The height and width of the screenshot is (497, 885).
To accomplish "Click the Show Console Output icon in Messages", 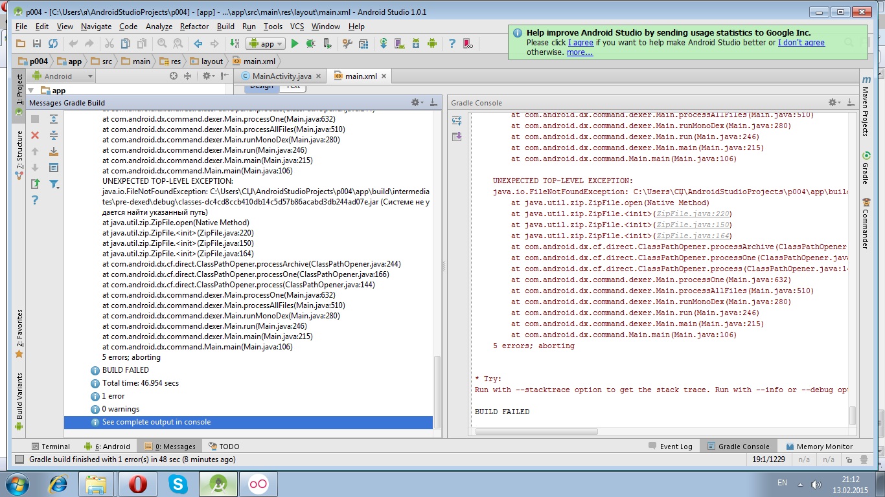I will coord(54,168).
